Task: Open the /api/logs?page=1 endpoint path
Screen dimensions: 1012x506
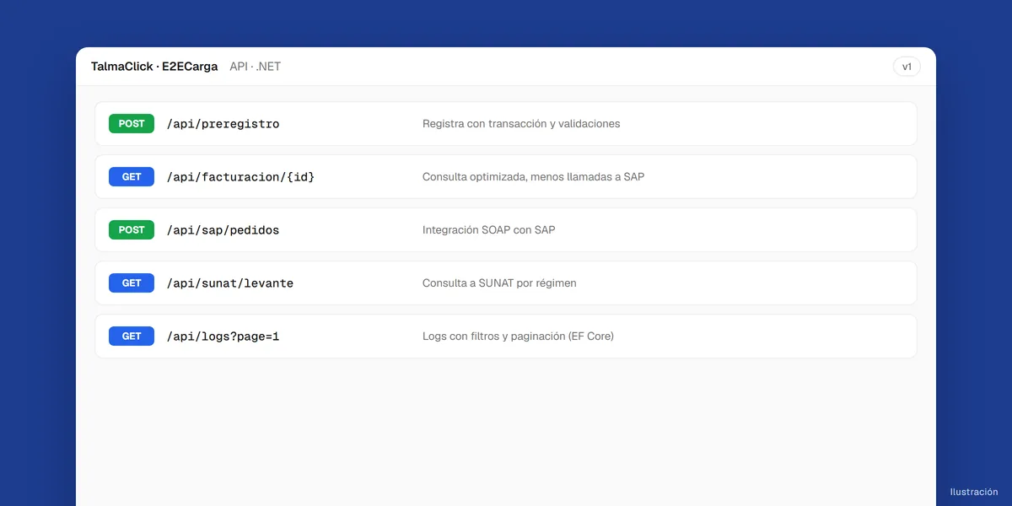Action: [223, 336]
